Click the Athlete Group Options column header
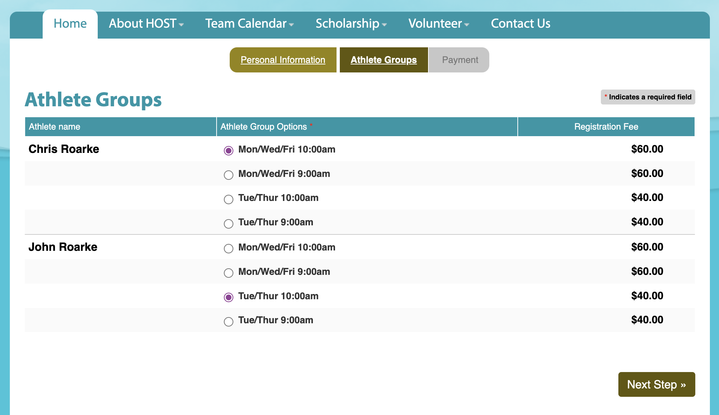Viewport: 719px width, 415px height. pyautogui.click(x=367, y=127)
